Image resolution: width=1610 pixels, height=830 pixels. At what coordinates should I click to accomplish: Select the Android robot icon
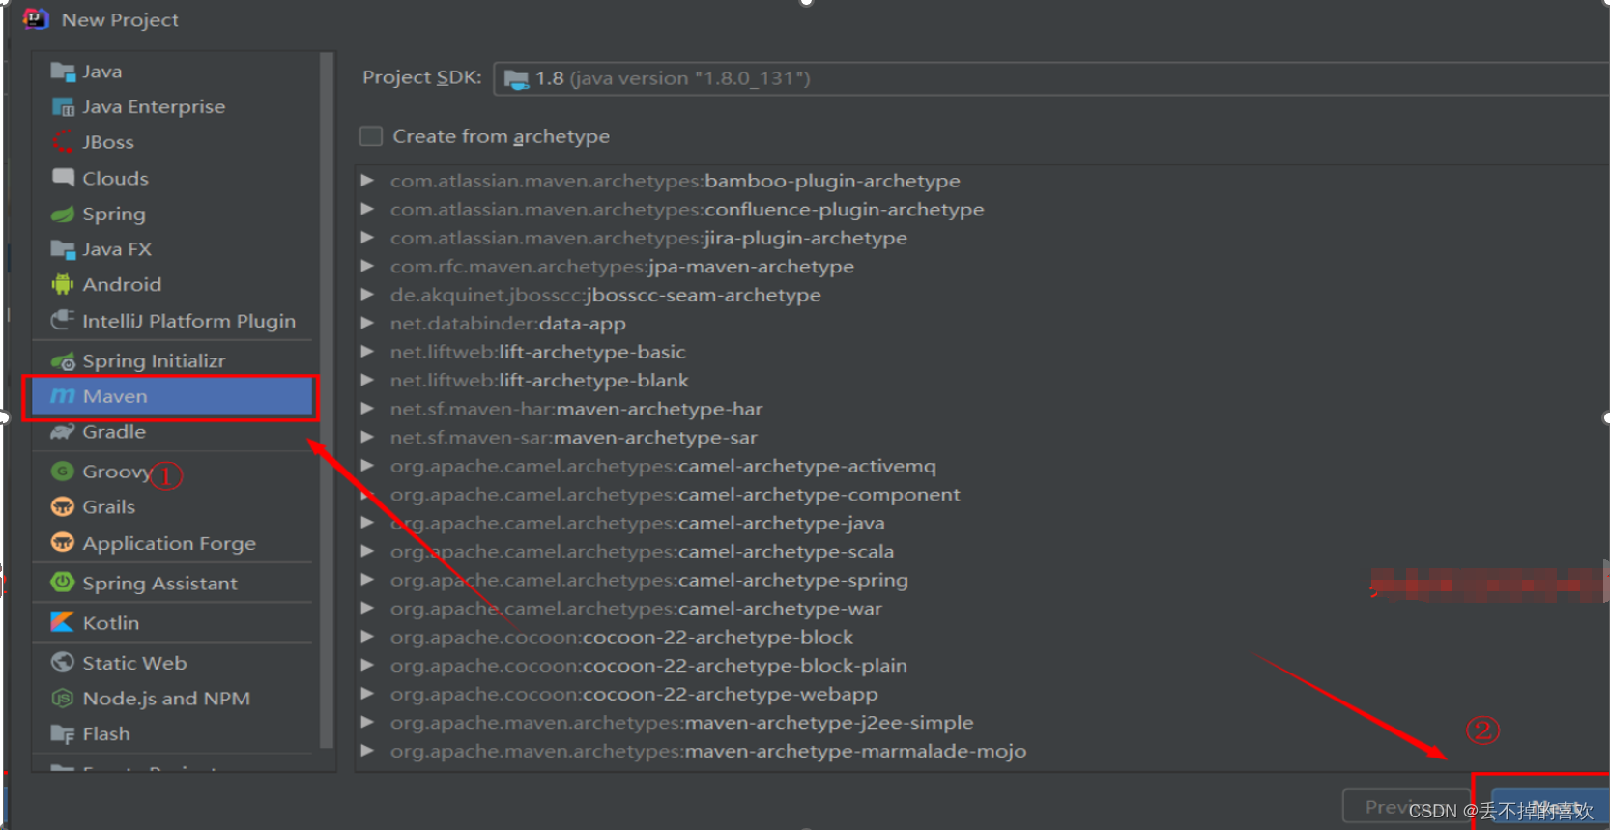click(x=63, y=284)
